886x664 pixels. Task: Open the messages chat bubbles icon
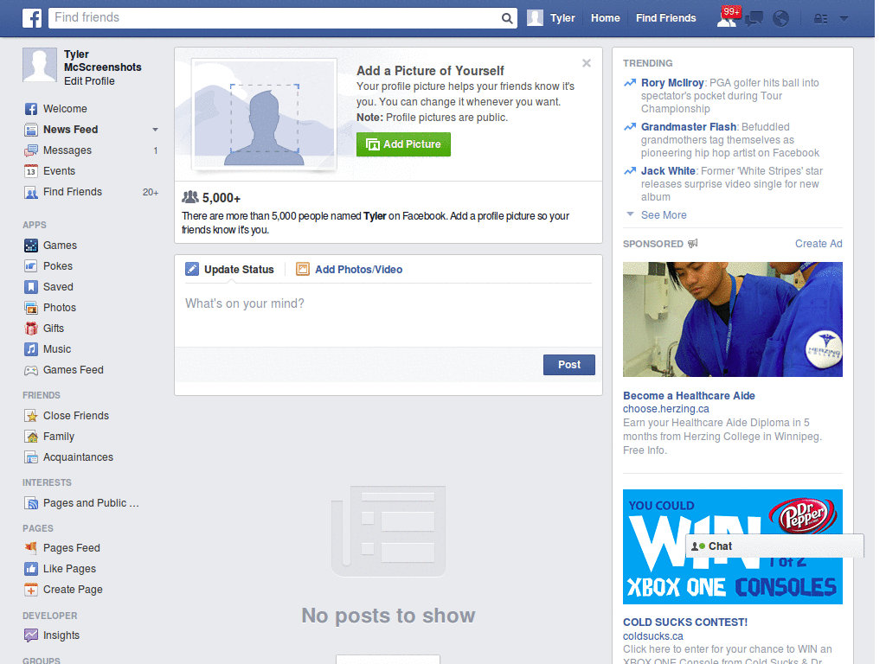754,19
